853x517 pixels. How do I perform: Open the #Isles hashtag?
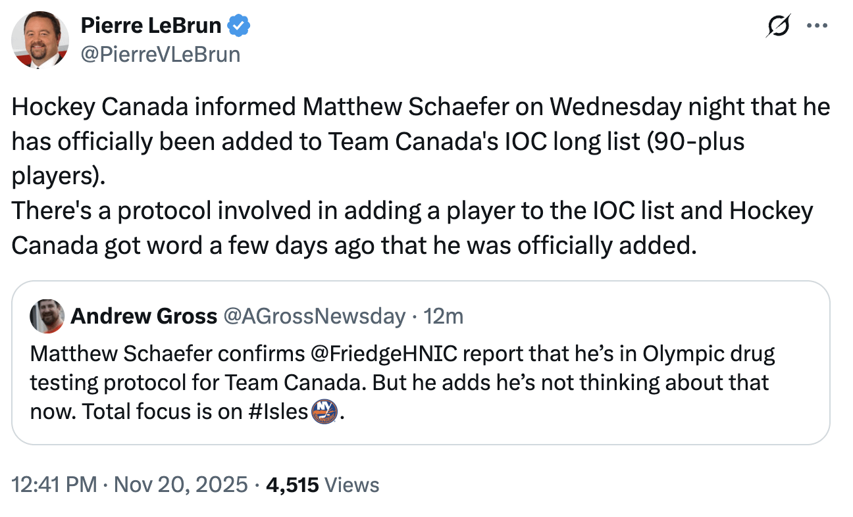[277, 411]
